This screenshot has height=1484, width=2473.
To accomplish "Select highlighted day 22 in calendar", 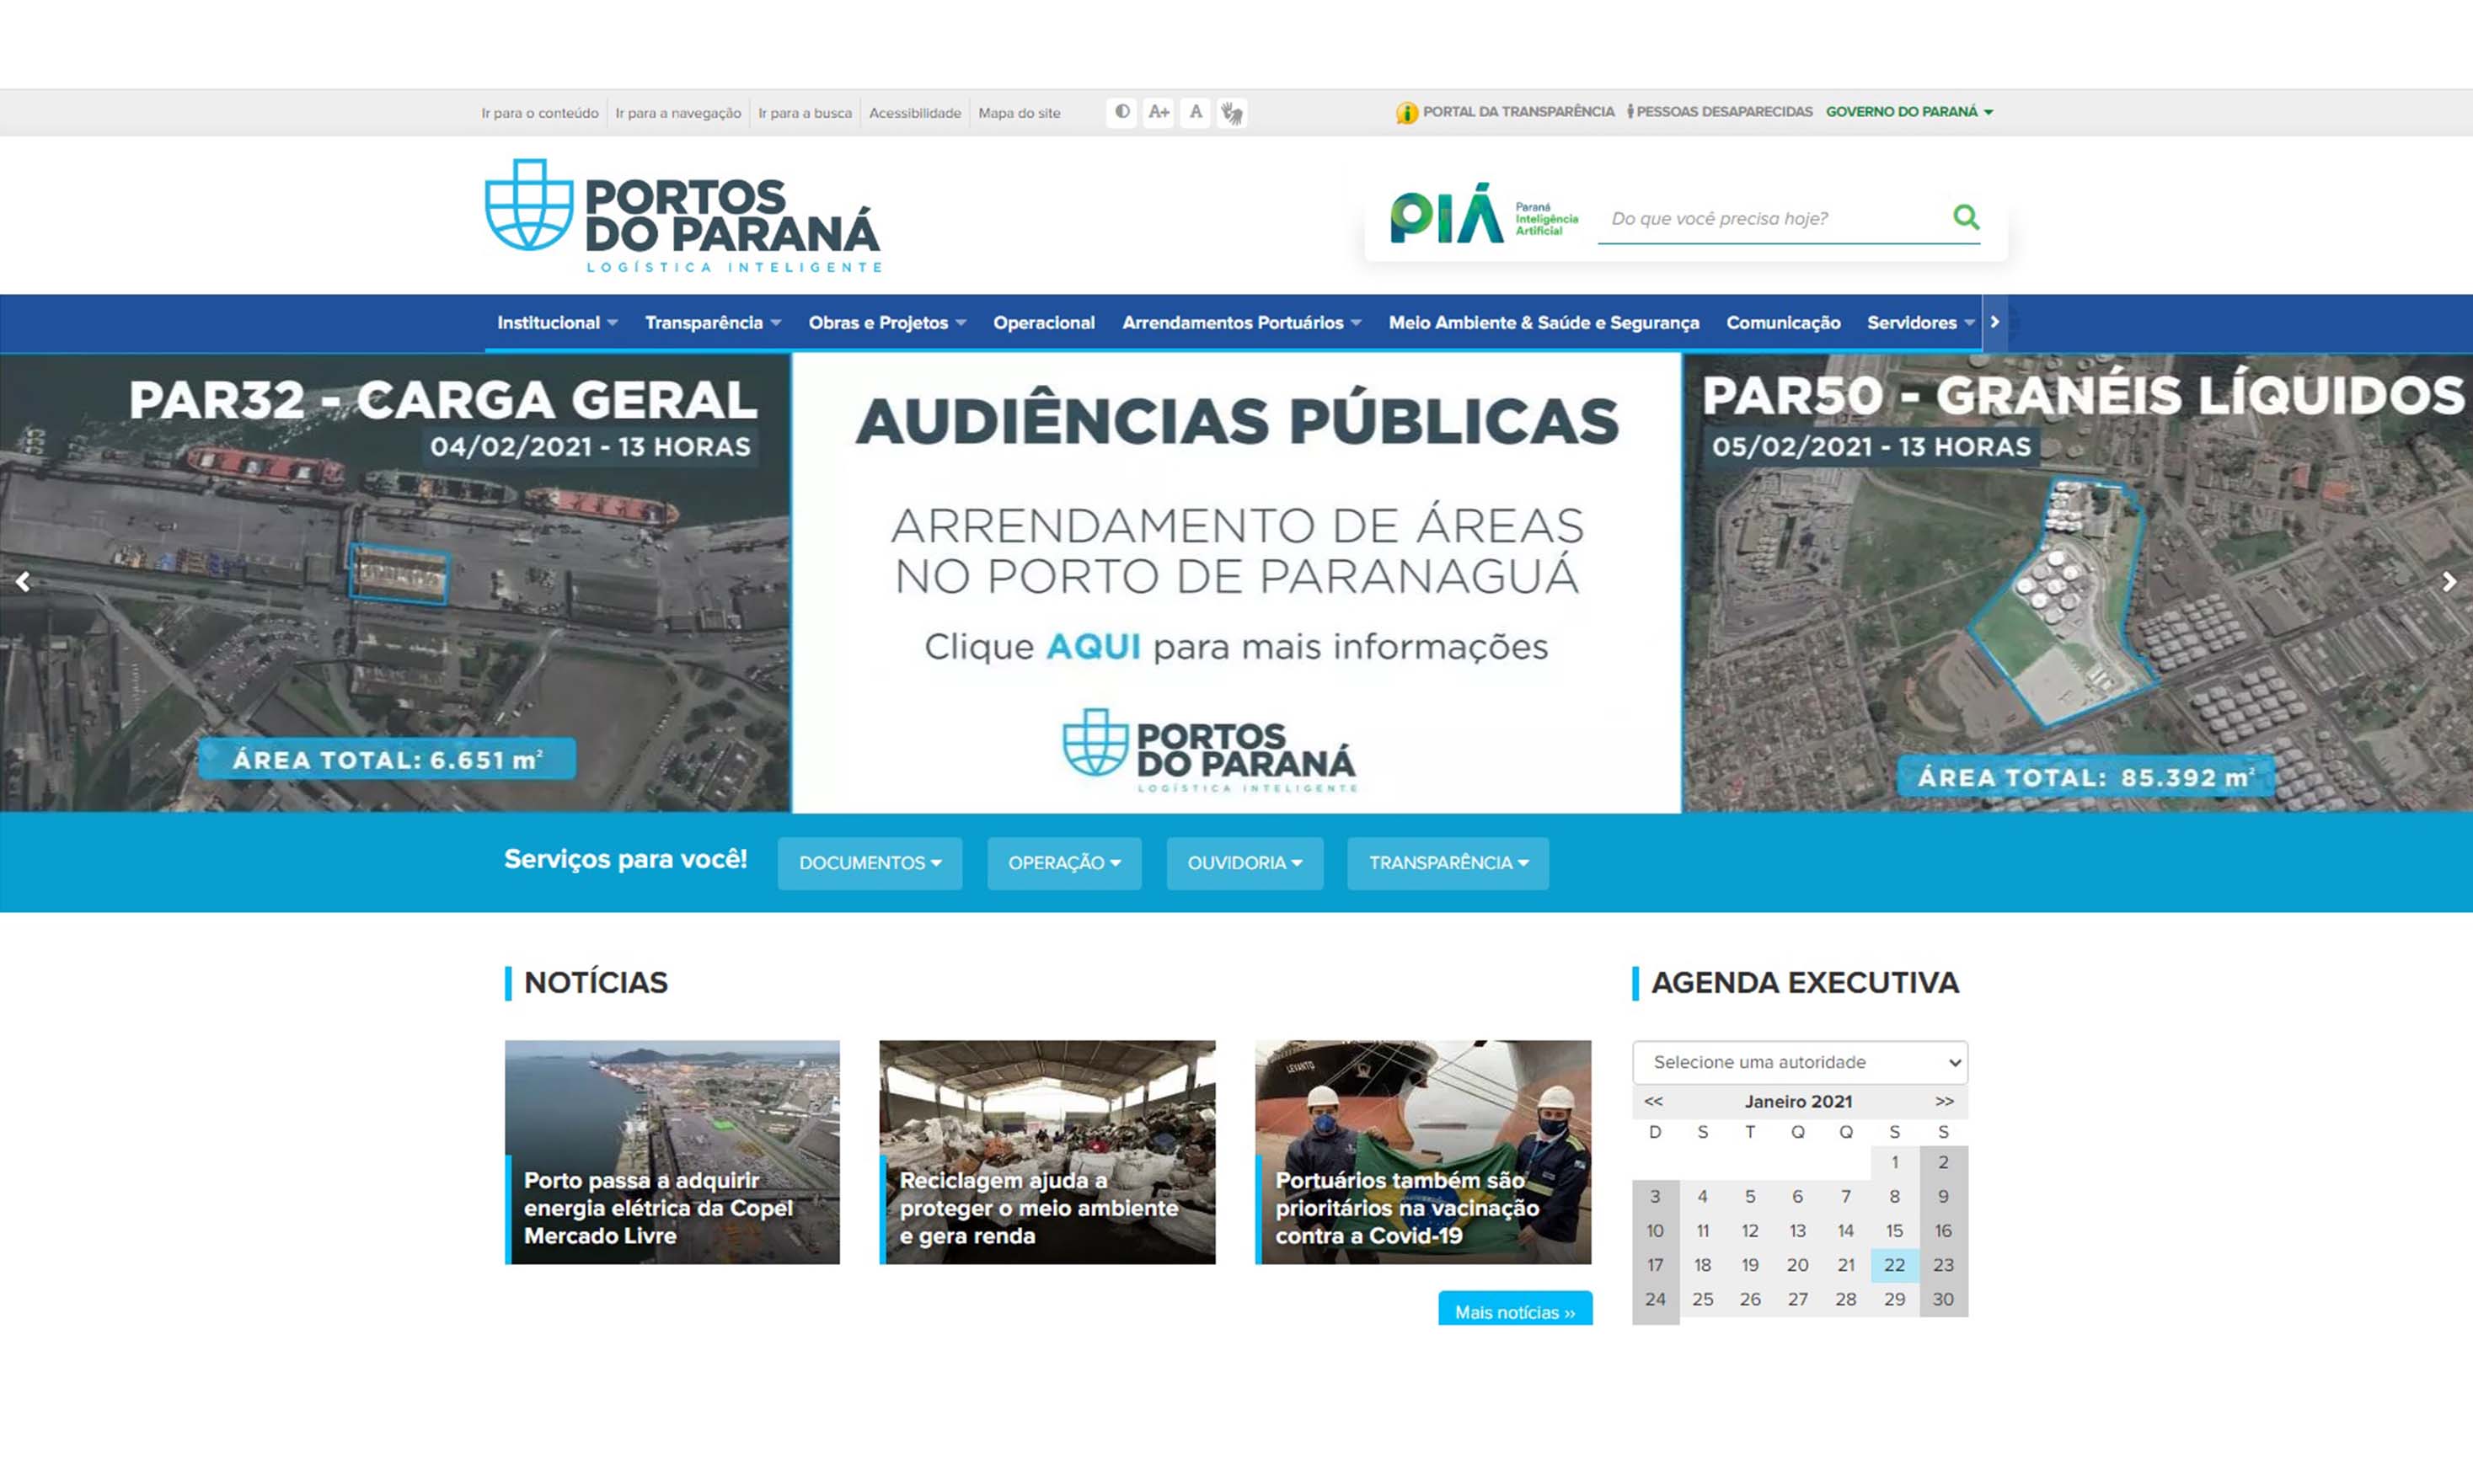I will 1894,1265.
